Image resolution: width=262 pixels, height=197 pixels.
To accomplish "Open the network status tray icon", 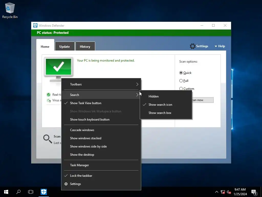I will (223, 192).
